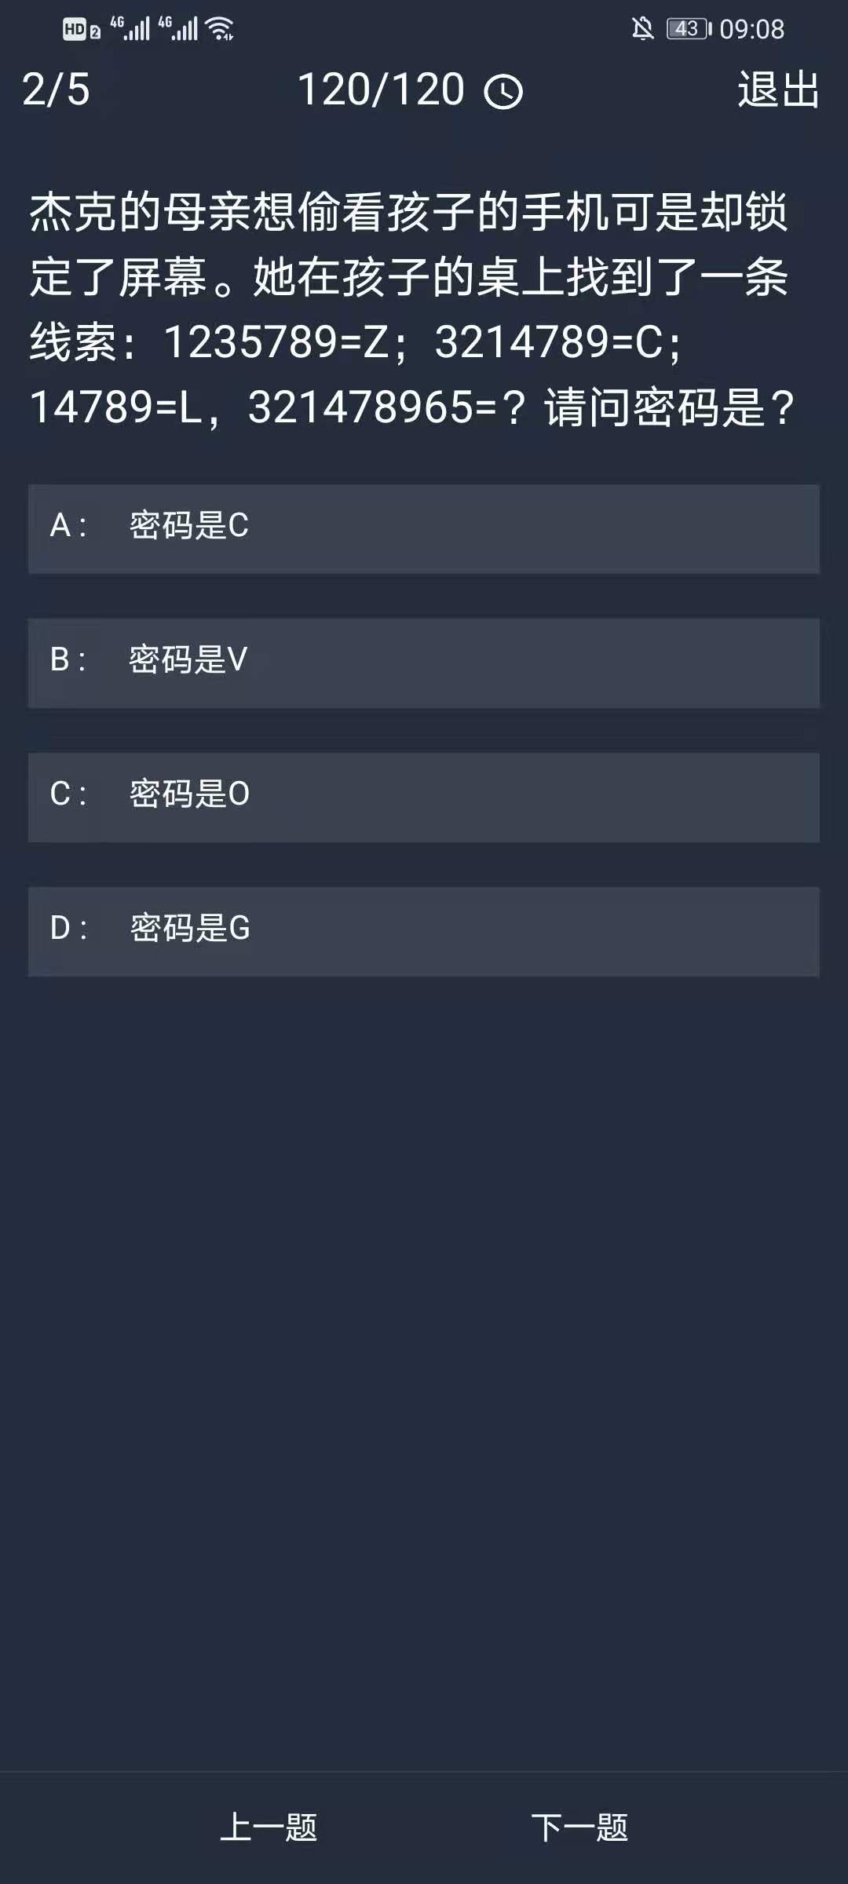Image resolution: width=848 pixels, height=1884 pixels.
Task: Tap the muted notification bell icon
Action: (x=642, y=29)
